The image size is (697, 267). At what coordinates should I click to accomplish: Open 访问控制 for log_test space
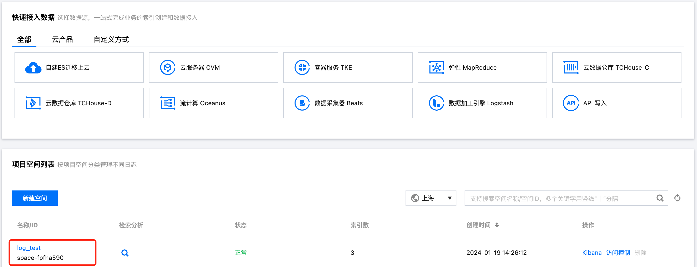pos(618,253)
